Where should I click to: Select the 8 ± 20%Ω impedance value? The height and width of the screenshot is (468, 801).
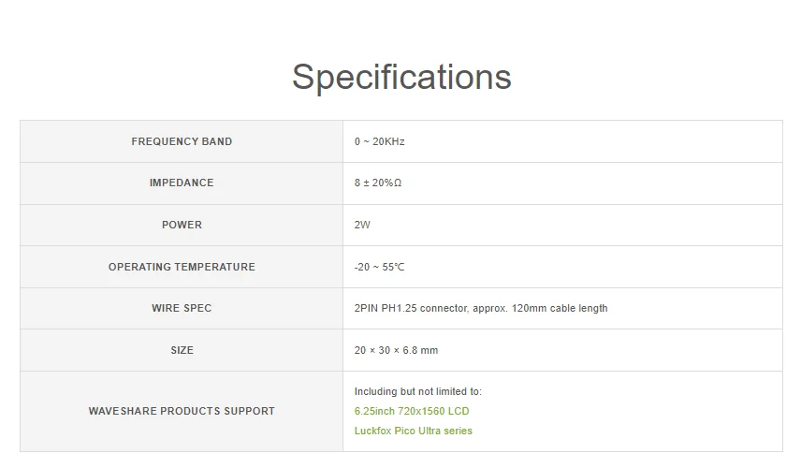(378, 183)
